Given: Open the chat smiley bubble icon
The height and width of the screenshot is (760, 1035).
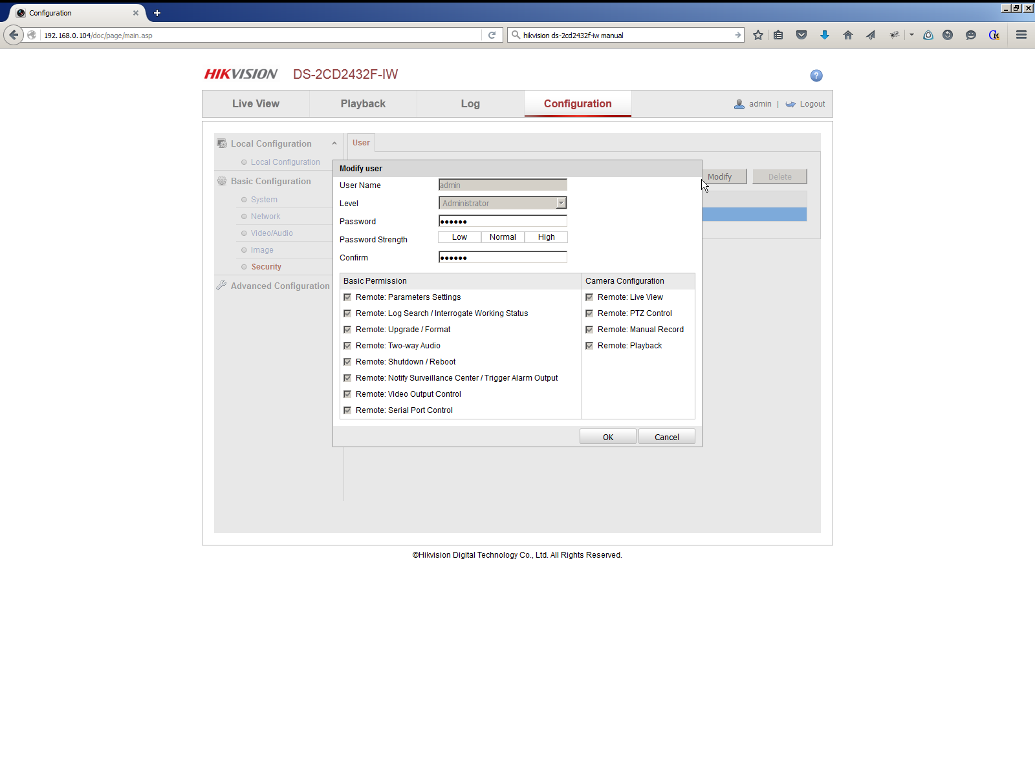Looking at the screenshot, I should [970, 35].
